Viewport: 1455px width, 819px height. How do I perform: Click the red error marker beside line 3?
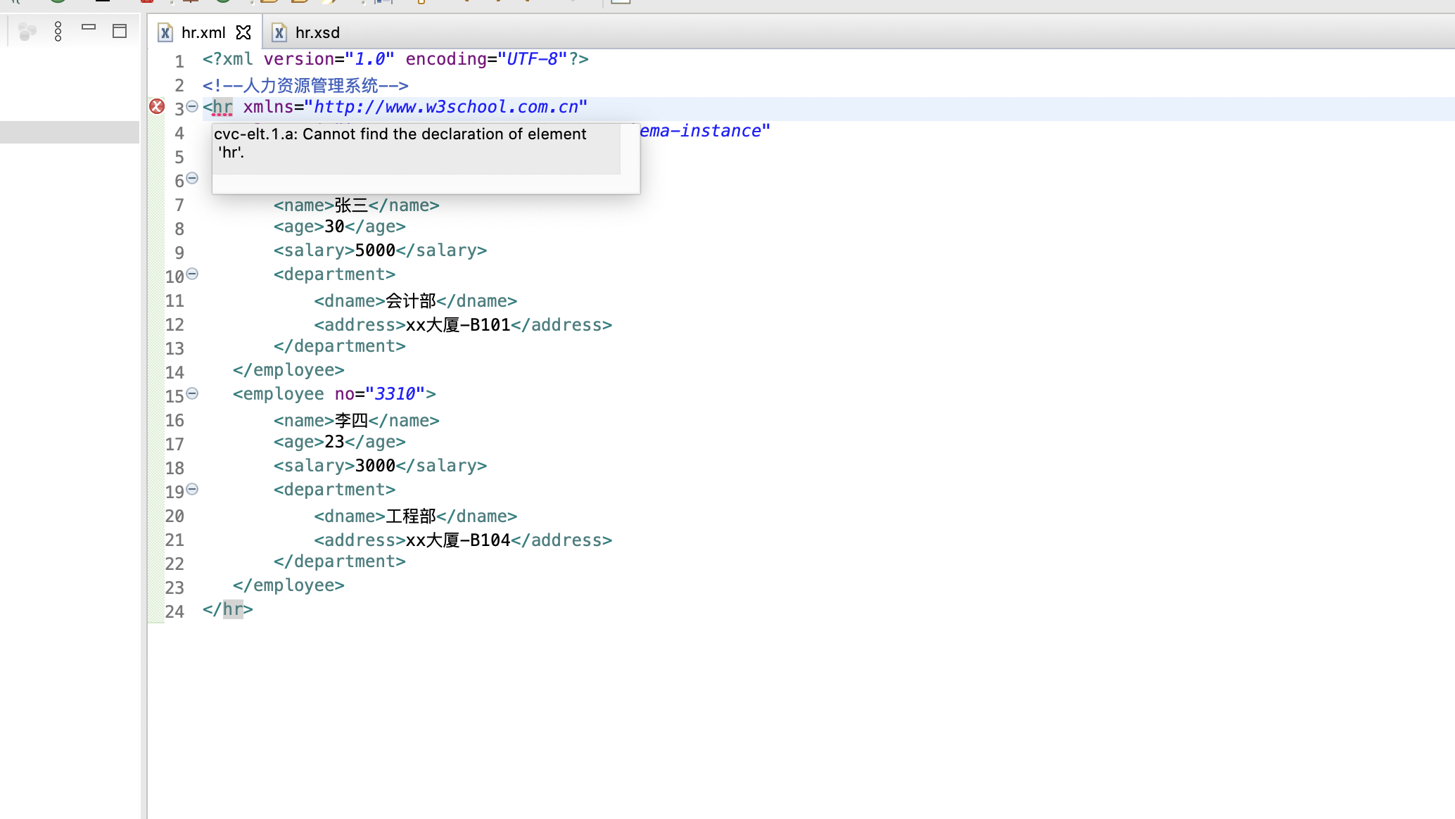(x=156, y=106)
